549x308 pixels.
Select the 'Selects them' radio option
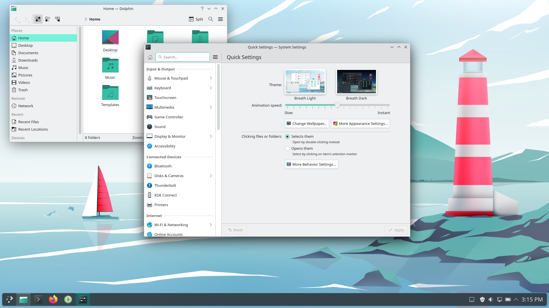click(287, 137)
